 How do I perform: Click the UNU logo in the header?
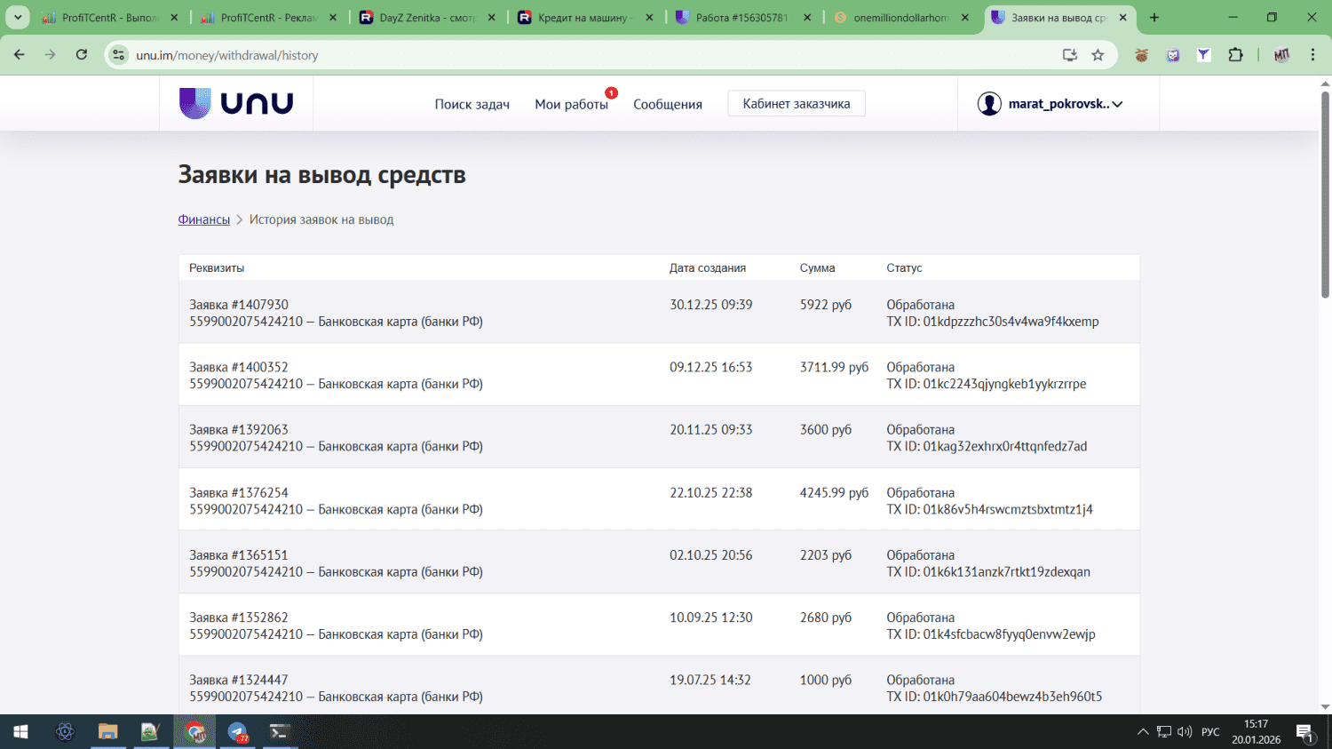point(236,103)
